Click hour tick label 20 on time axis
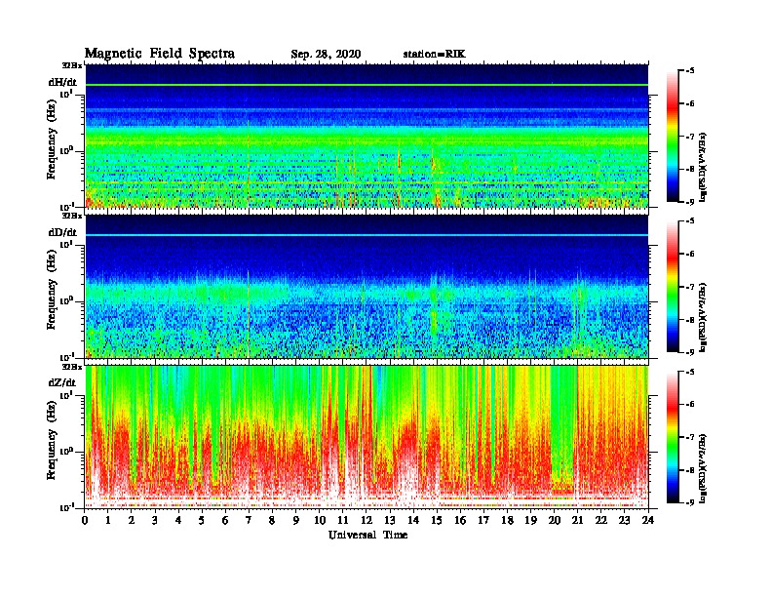 click(x=554, y=520)
